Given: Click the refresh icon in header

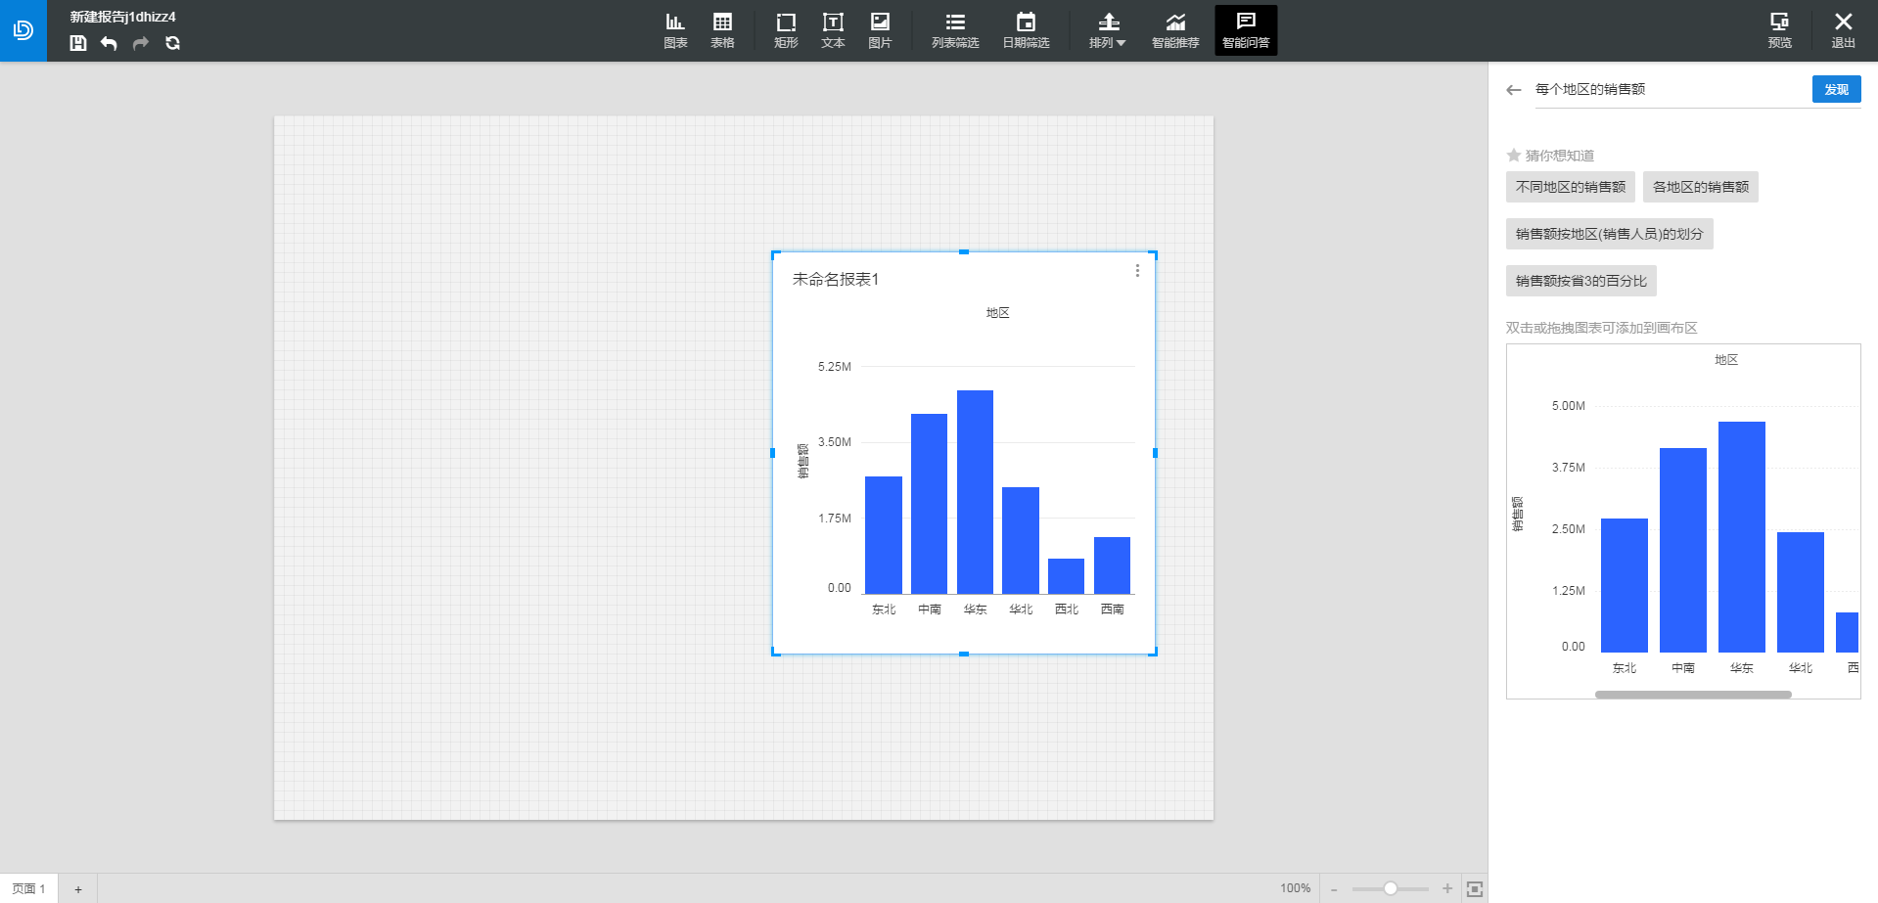Looking at the screenshot, I should tap(173, 43).
